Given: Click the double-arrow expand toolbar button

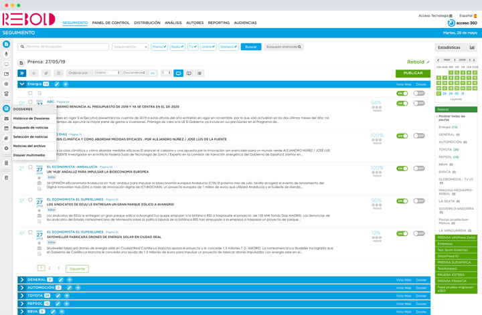Looking at the screenshot, I should (22, 73).
